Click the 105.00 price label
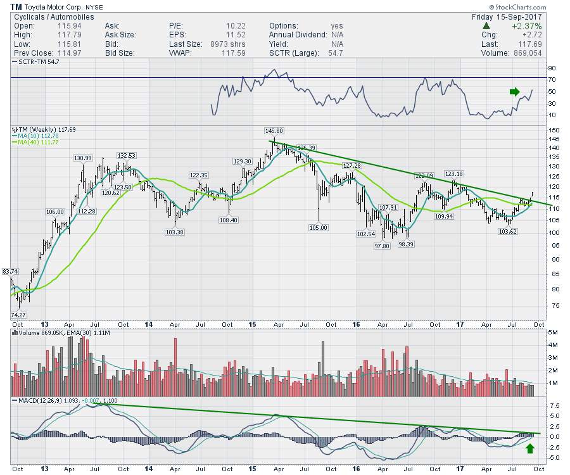Screen dimensions: 570x475 [319, 228]
